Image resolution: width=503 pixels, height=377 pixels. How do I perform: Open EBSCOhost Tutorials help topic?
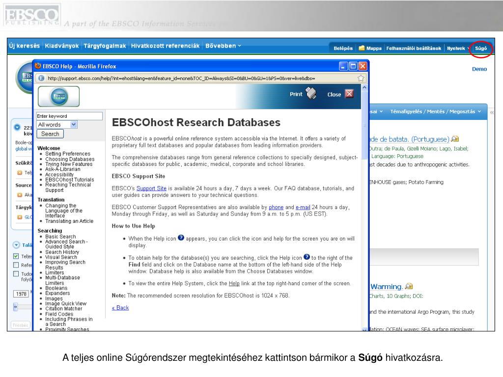coord(70,180)
